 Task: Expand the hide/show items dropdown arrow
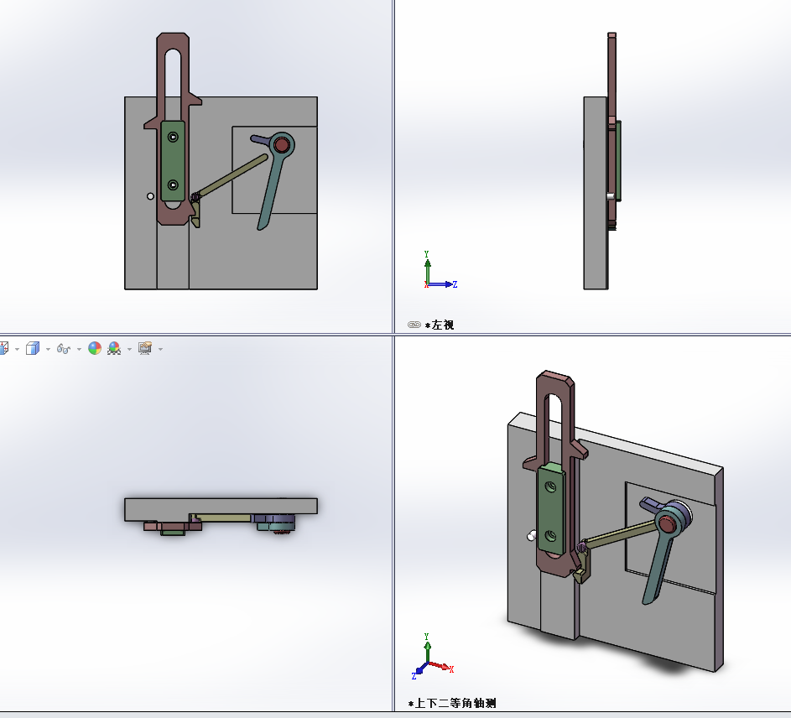[x=79, y=349]
